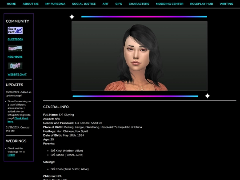Open the Modding Center page

click(x=170, y=4)
